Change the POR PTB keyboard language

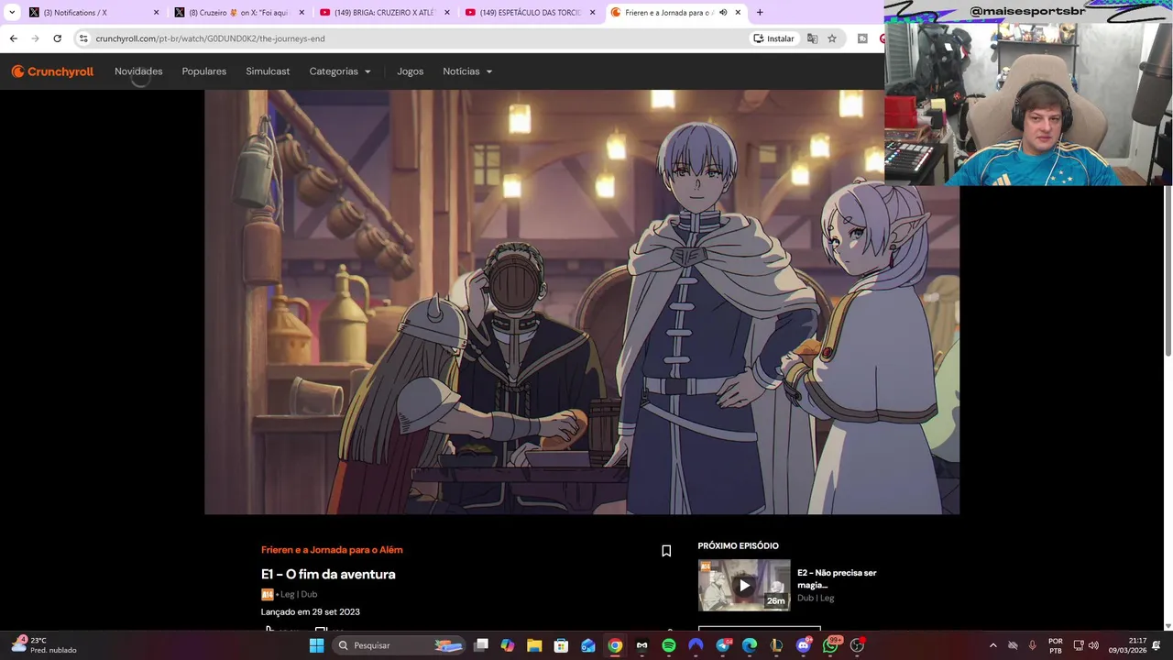1056,645
